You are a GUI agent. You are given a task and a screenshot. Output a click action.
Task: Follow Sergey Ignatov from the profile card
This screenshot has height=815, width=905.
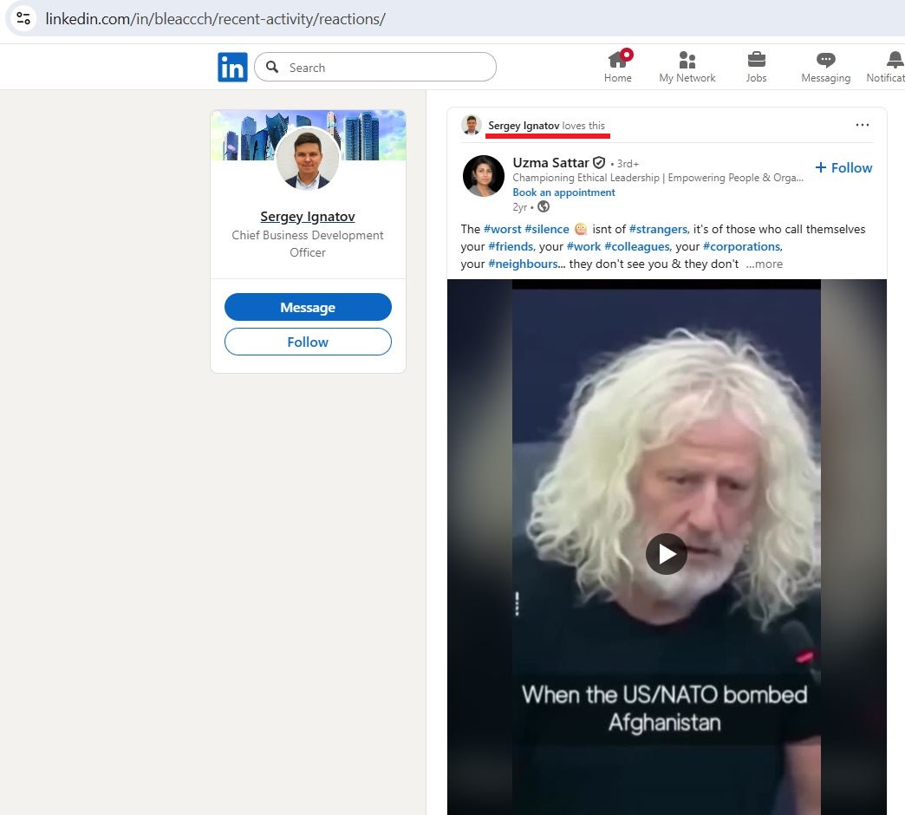pos(308,342)
